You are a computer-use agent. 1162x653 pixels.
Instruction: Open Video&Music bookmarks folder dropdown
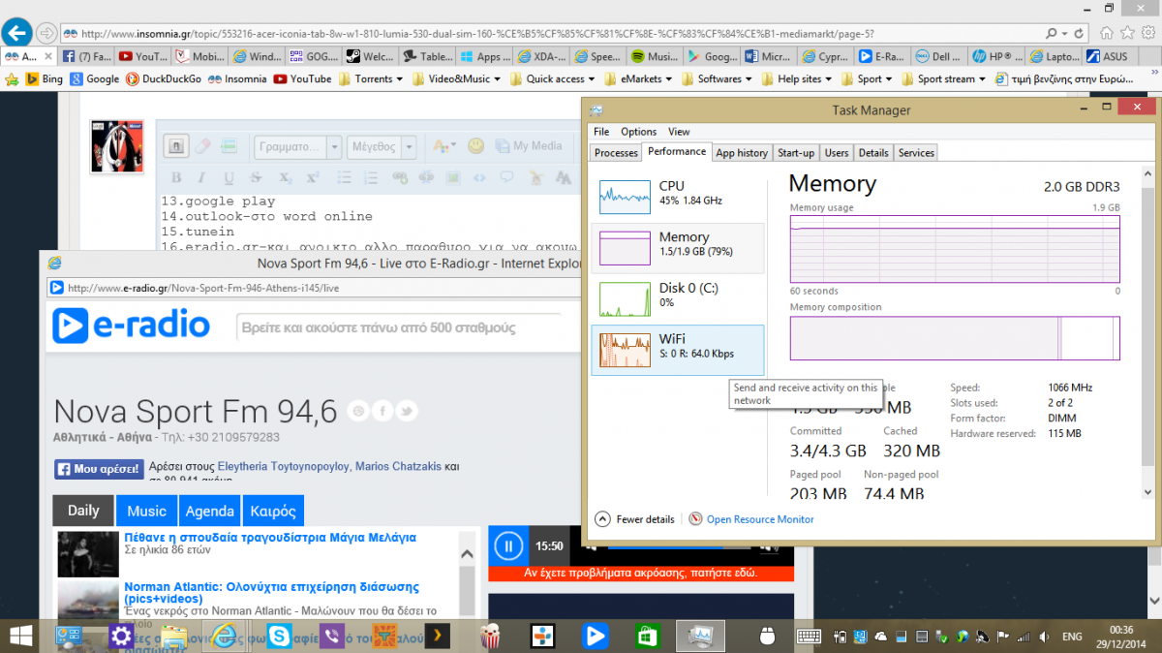(x=456, y=79)
